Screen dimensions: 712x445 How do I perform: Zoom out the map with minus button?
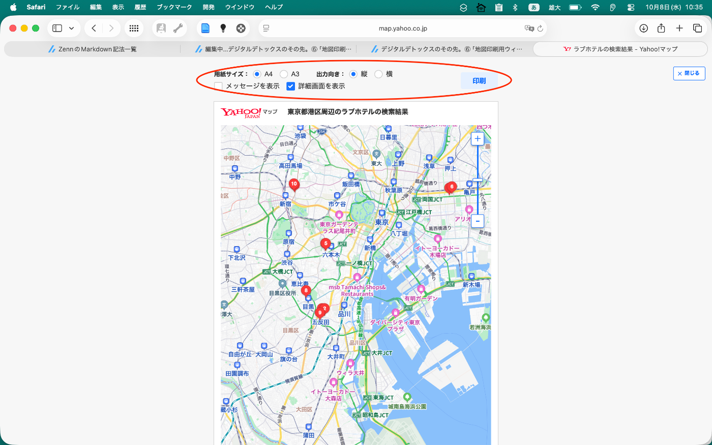pos(478,221)
